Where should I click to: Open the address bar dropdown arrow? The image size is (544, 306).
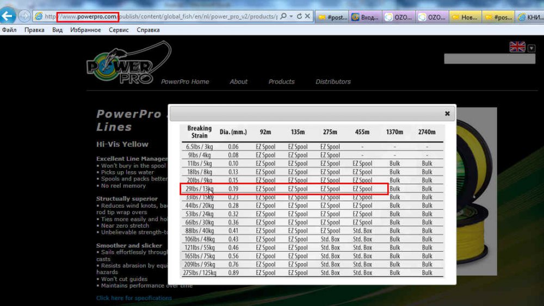[x=291, y=16]
